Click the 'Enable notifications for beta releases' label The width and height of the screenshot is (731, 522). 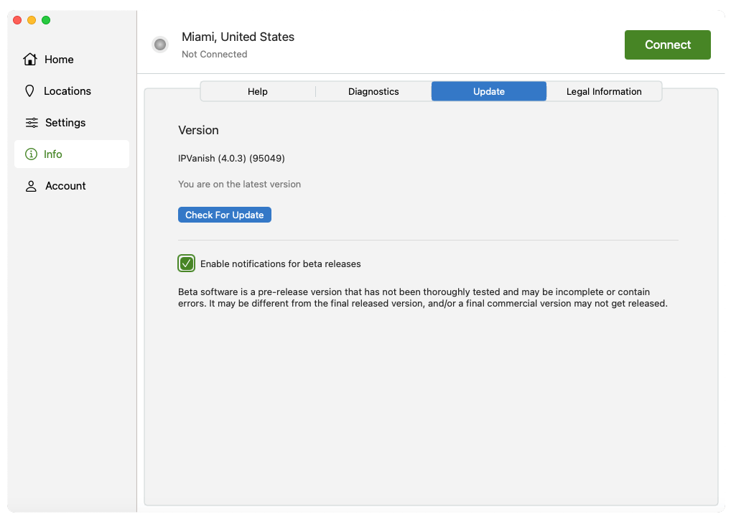(280, 264)
